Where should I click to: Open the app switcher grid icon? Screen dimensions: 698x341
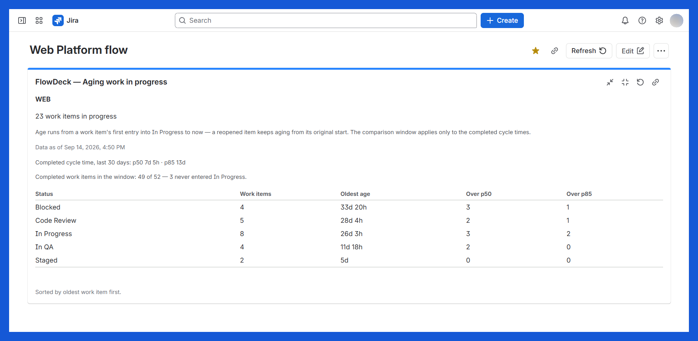pyautogui.click(x=39, y=20)
